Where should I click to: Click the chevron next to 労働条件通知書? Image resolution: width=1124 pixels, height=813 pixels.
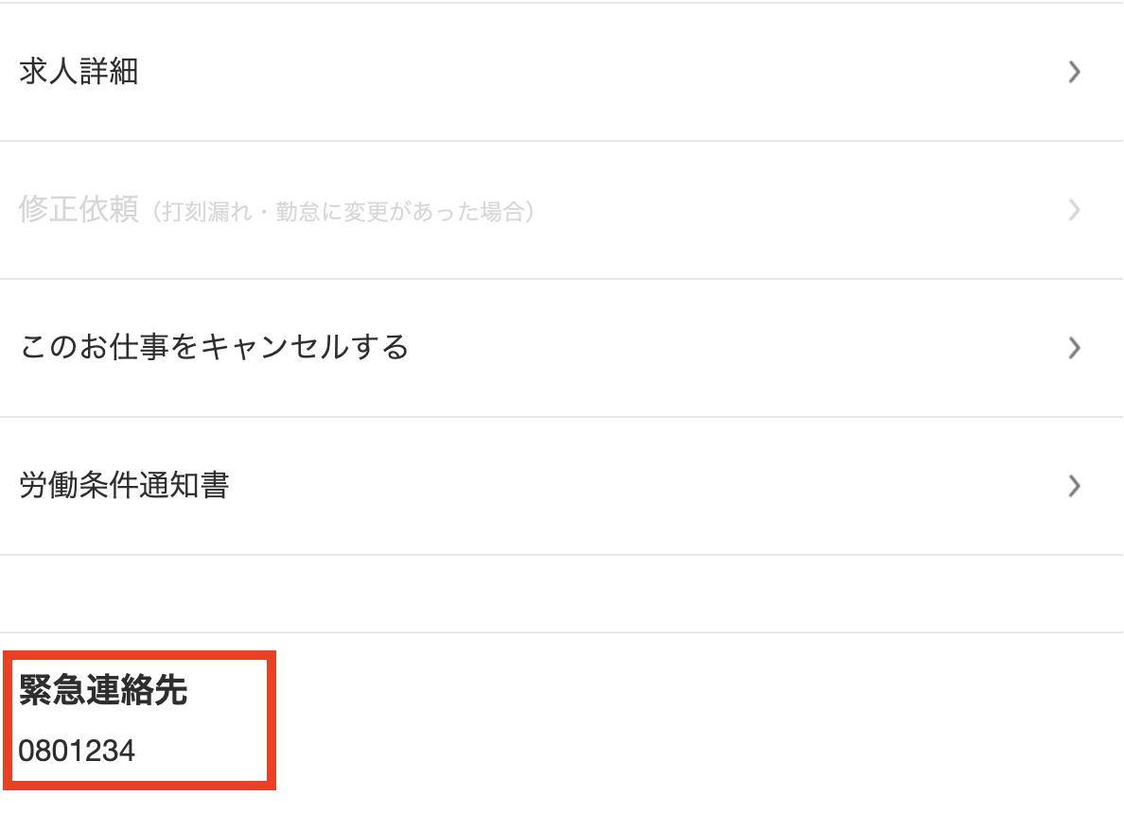(1074, 486)
